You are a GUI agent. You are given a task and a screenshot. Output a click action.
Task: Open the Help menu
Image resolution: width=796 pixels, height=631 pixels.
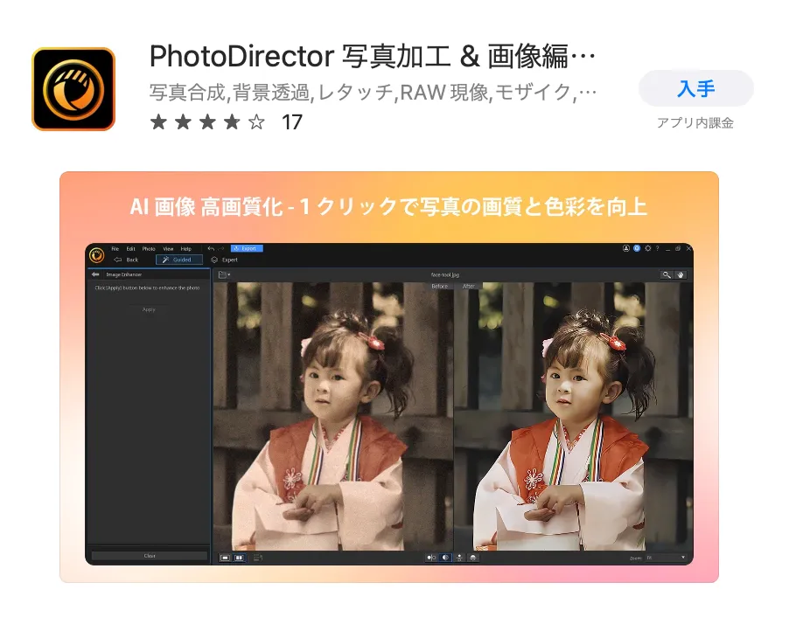coord(185,248)
